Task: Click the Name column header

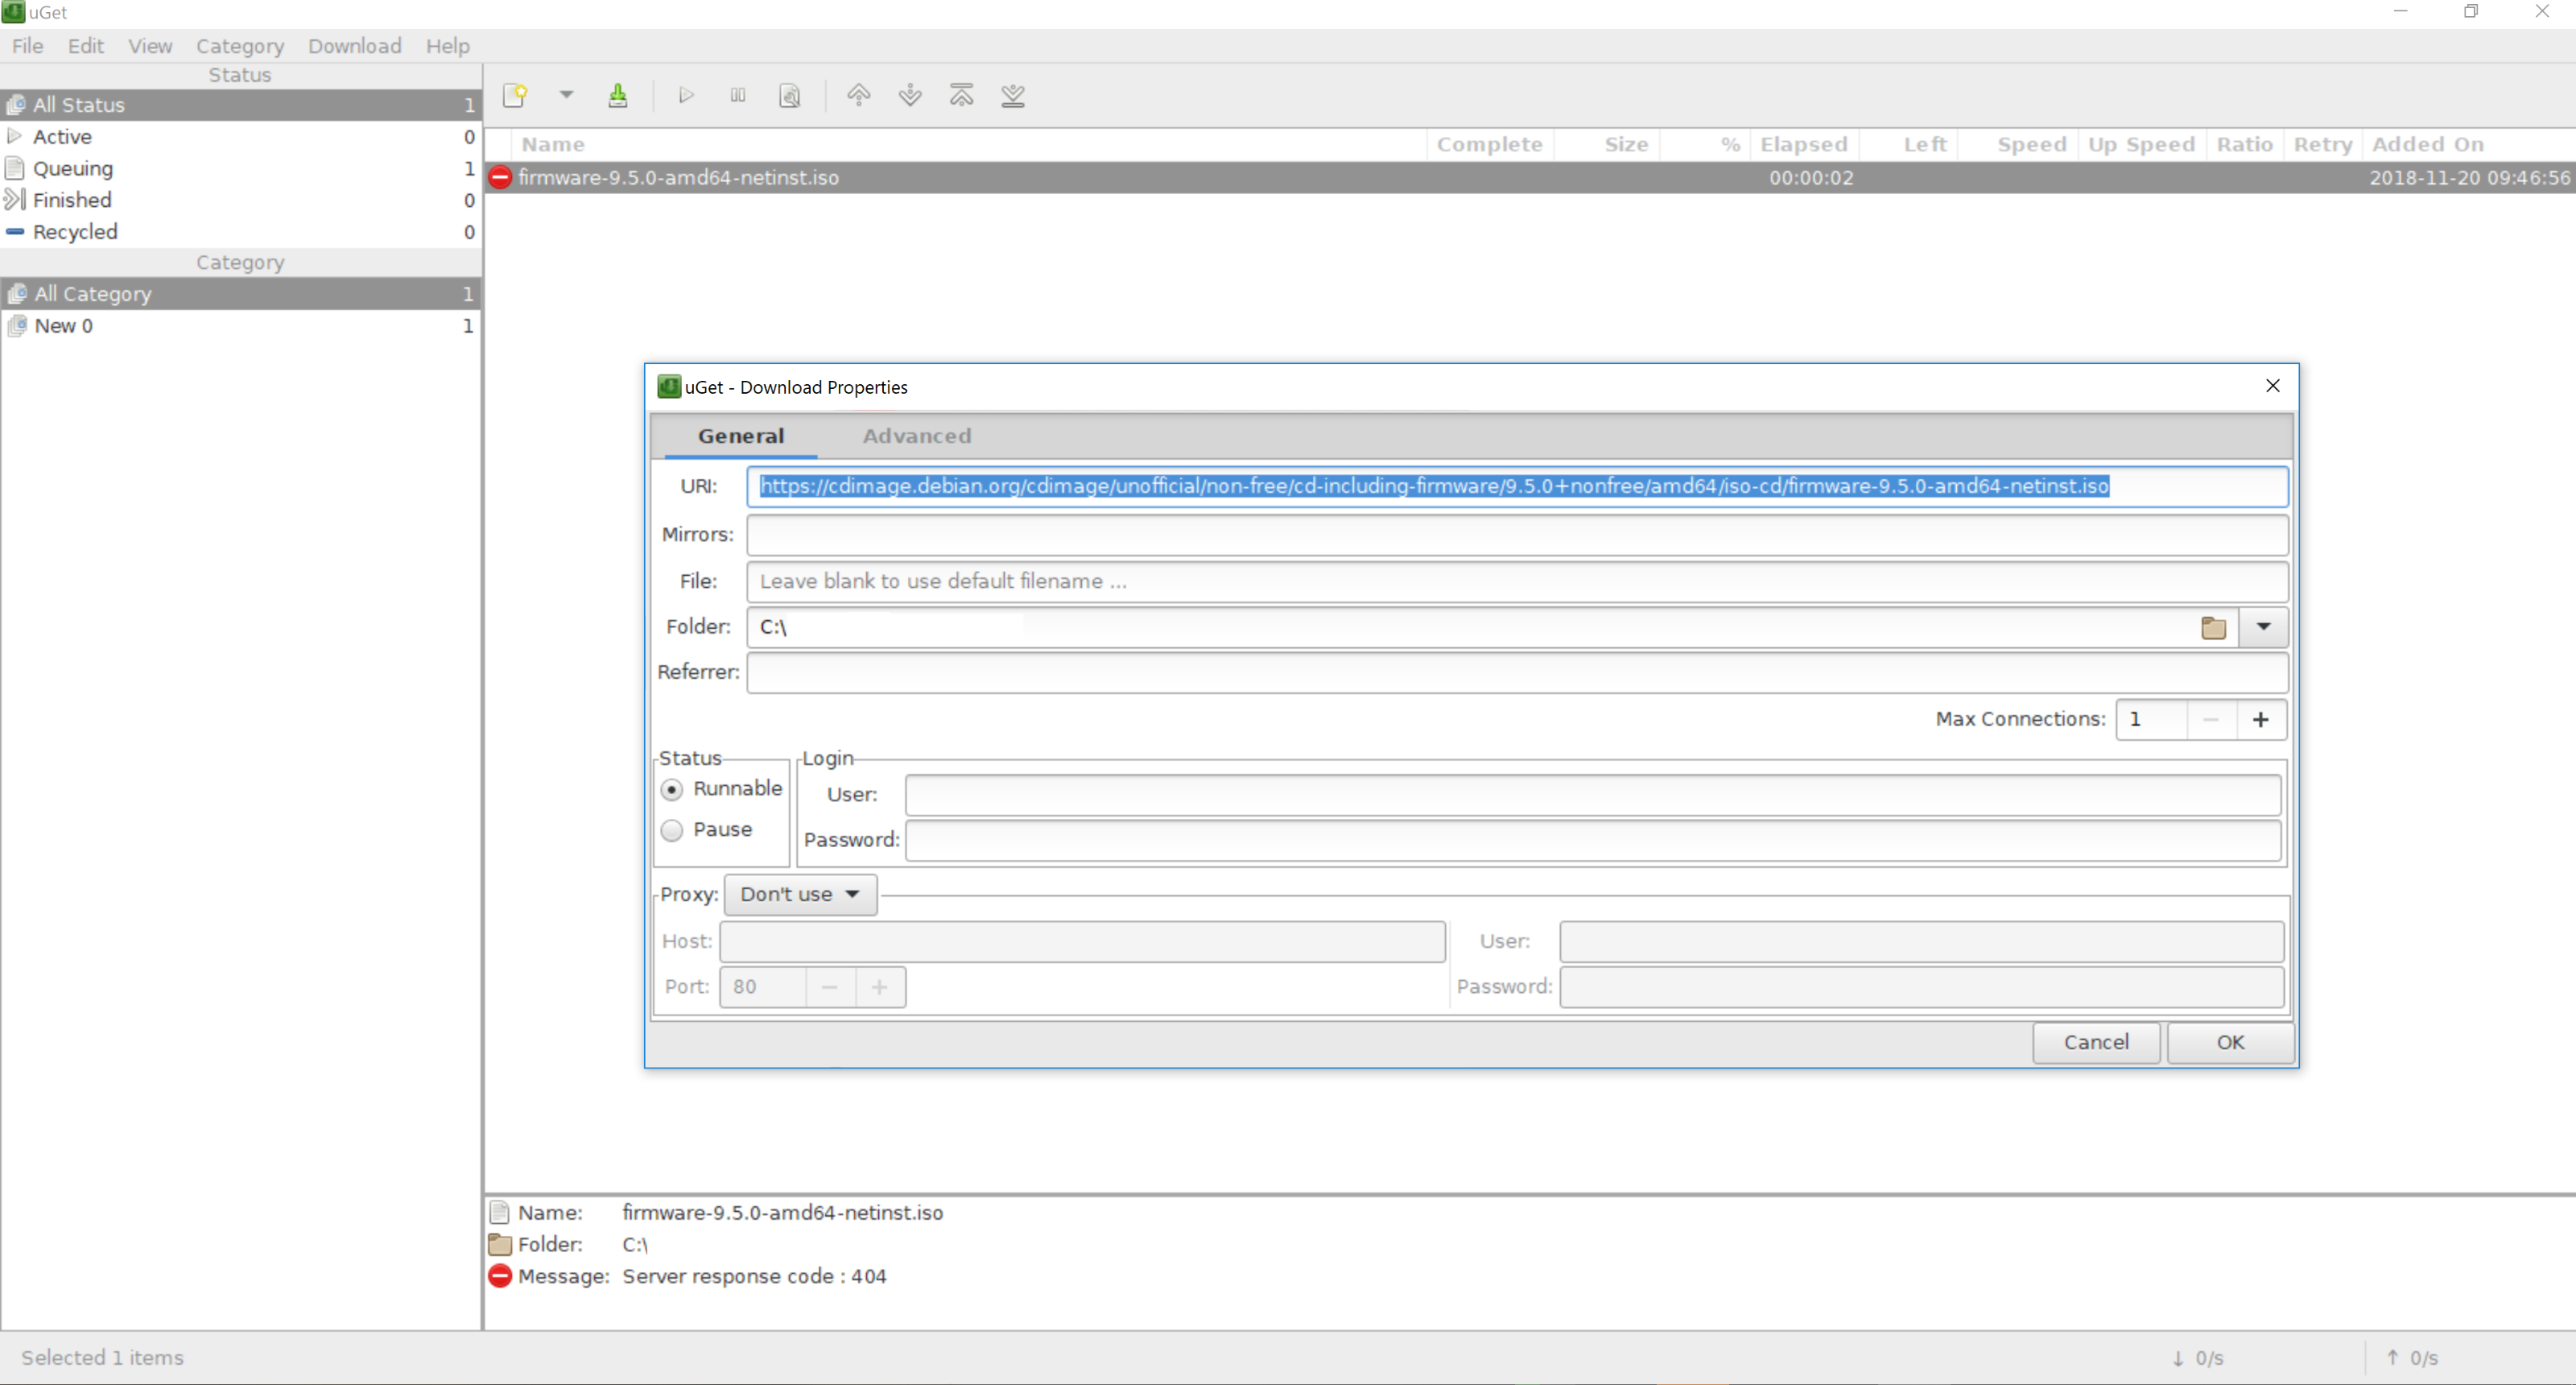Action: [x=968, y=145]
